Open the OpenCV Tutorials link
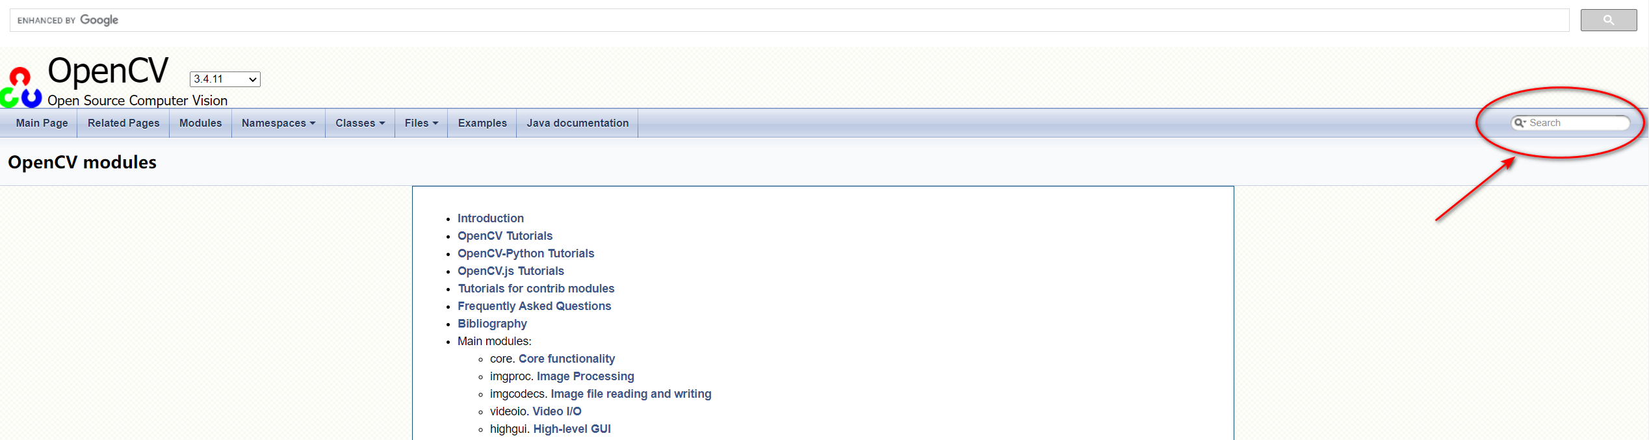This screenshot has height=440, width=1649. [x=505, y=236]
